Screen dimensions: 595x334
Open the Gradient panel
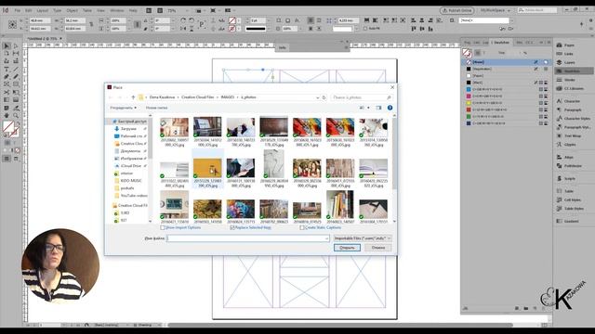point(567,221)
